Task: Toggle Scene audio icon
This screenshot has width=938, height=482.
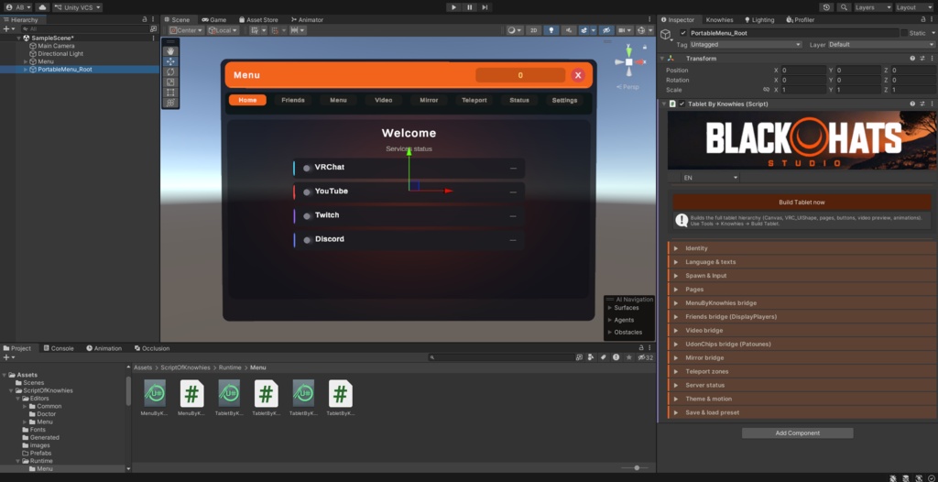Action: click(x=568, y=30)
